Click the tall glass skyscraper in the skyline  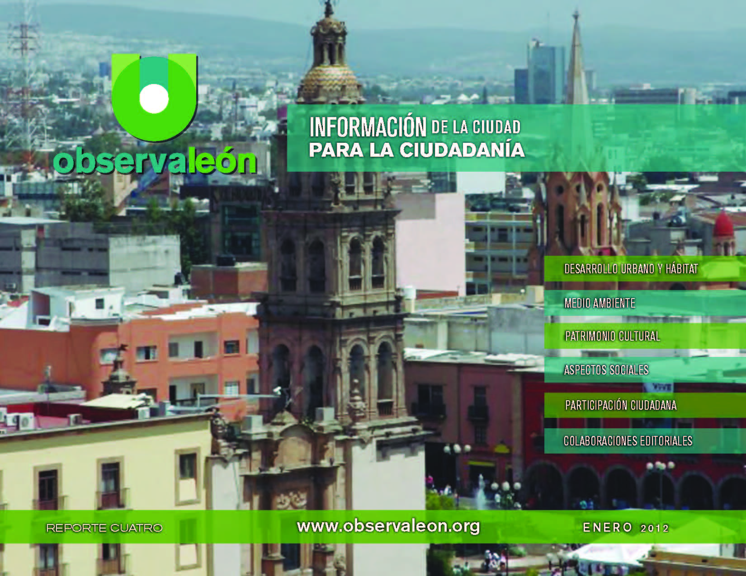pyautogui.click(x=545, y=72)
